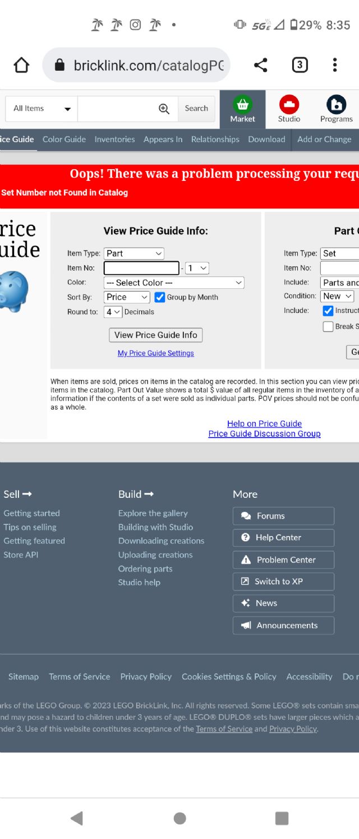The height and width of the screenshot is (839, 359).
Task: Click the magnifier icon in search box
Action: 164,109
